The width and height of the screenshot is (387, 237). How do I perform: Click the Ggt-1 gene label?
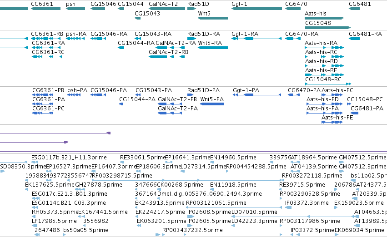[x=239, y=4]
